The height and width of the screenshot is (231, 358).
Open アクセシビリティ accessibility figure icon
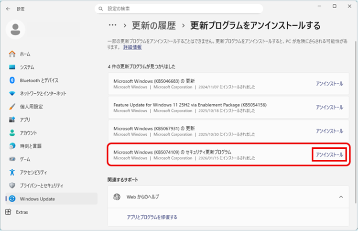[12, 172]
